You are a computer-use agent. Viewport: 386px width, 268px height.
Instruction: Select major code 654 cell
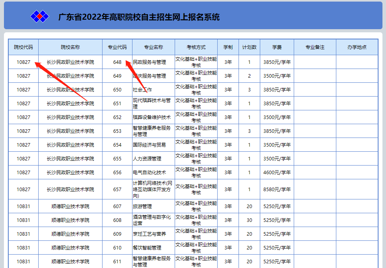coord(117,145)
